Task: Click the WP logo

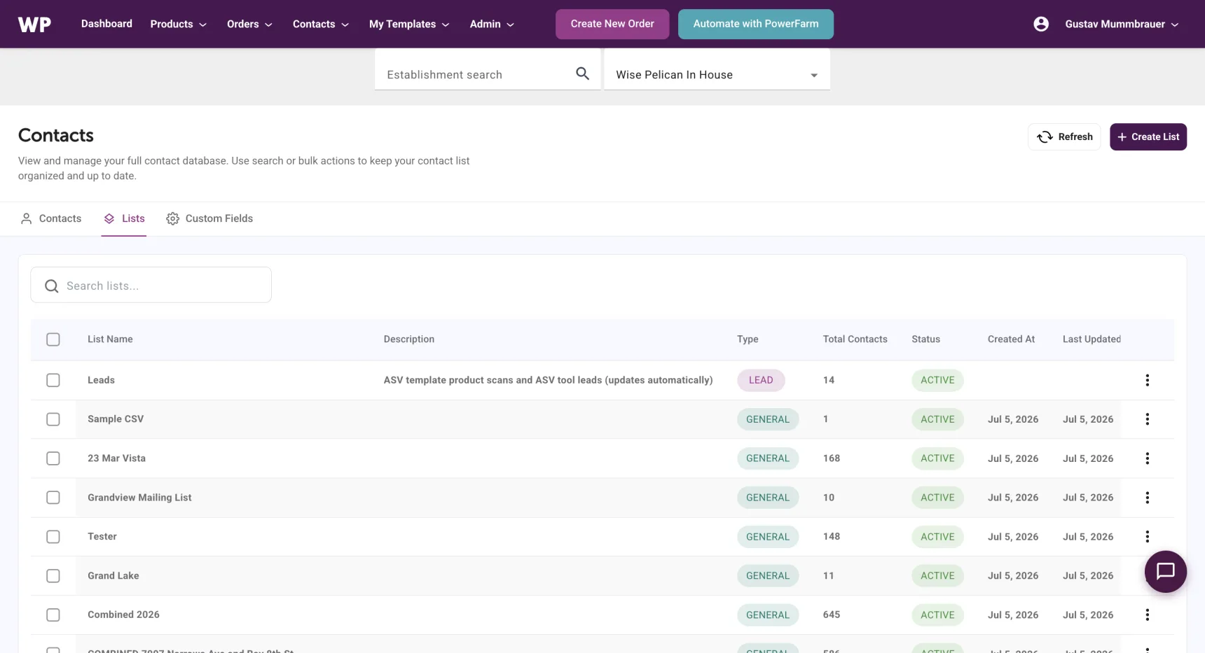Action: click(34, 24)
